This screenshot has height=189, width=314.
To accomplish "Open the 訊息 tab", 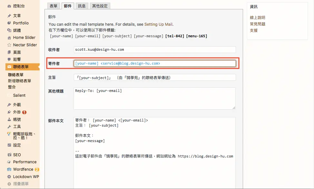I will click(82, 6).
